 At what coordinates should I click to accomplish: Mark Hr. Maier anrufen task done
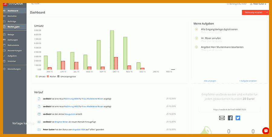(196, 38)
